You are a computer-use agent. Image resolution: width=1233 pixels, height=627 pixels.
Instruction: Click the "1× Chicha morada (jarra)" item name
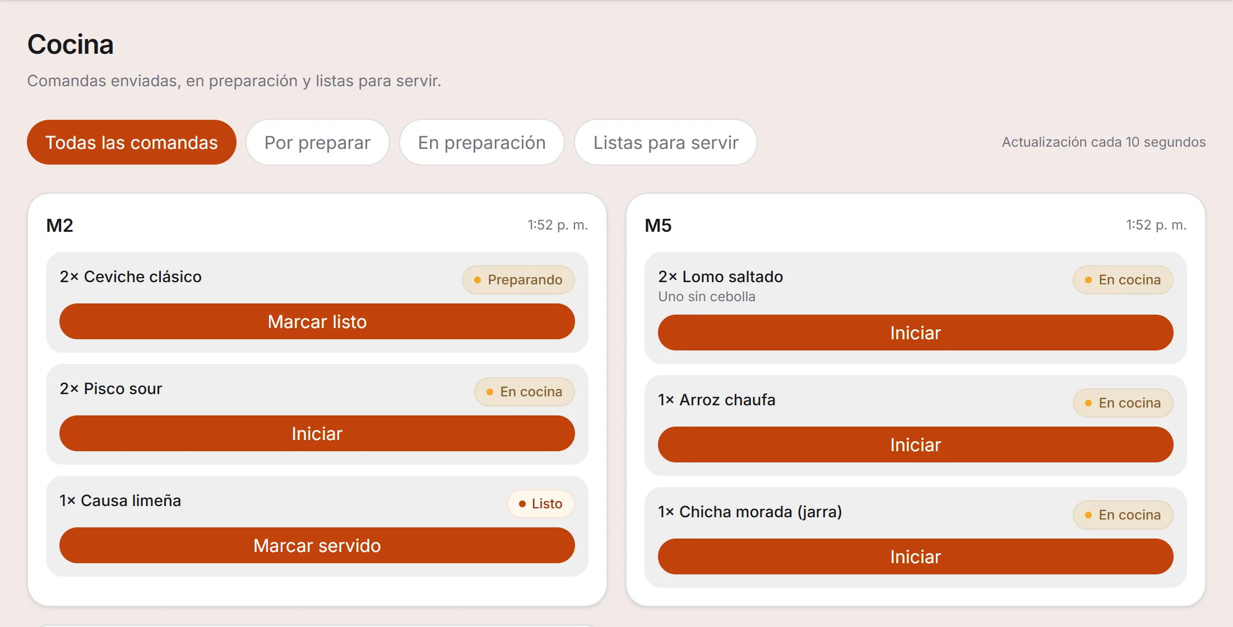(x=750, y=512)
